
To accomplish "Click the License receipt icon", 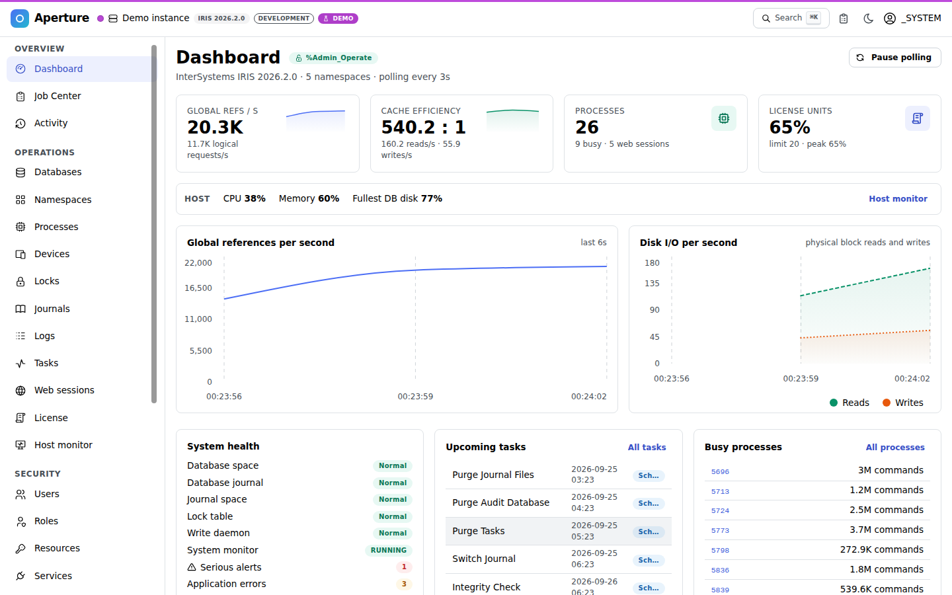I will pyautogui.click(x=20, y=418).
